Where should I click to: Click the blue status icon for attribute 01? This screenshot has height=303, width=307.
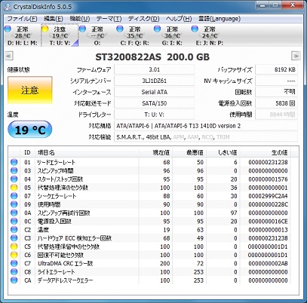tap(14, 162)
